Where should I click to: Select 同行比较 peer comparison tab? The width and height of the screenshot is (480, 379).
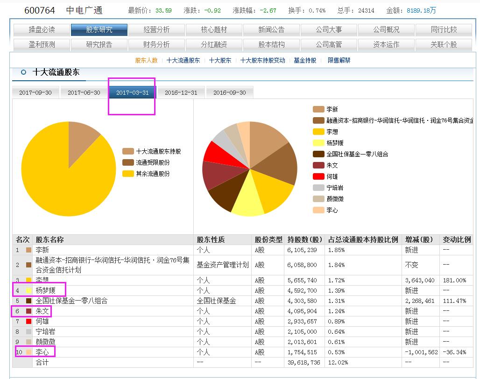tap(444, 29)
